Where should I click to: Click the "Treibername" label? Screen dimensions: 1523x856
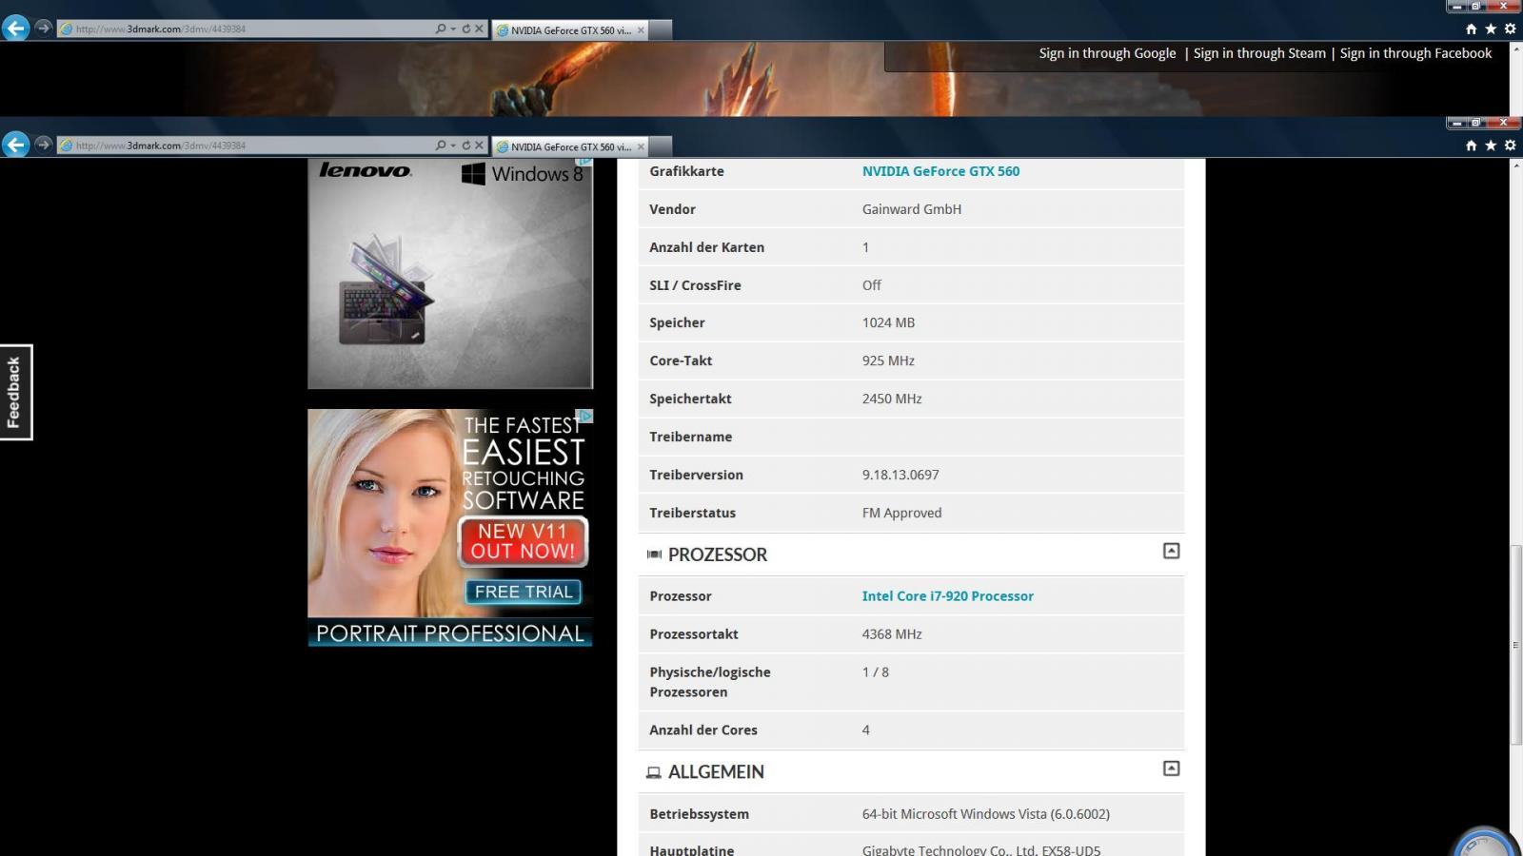coord(690,437)
